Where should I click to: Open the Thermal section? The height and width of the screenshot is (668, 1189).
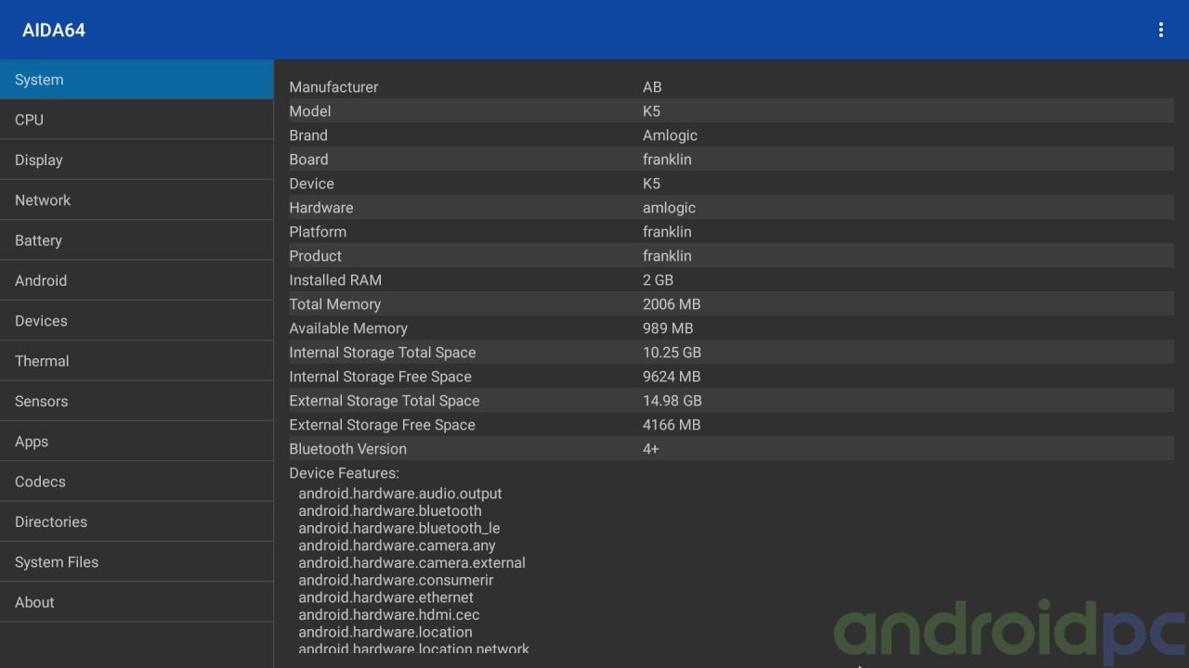pos(137,361)
